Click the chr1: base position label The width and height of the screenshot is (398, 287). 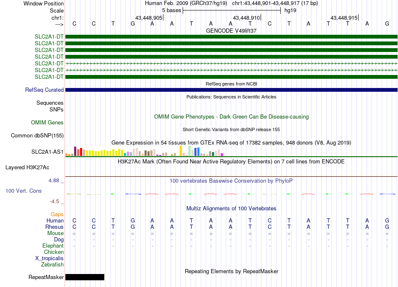(57, 18)
